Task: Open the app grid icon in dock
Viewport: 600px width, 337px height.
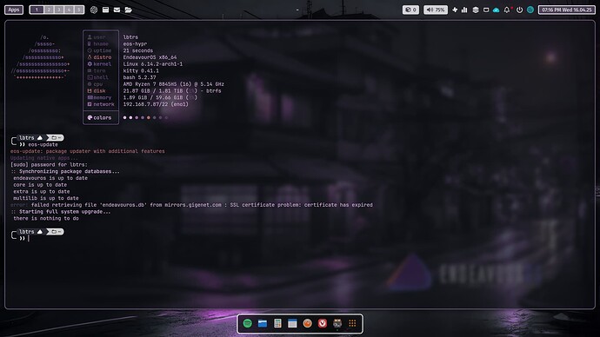Action: [352, 323]
